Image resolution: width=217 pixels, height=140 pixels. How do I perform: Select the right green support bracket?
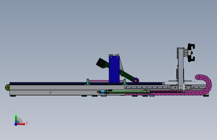[125, 82]
